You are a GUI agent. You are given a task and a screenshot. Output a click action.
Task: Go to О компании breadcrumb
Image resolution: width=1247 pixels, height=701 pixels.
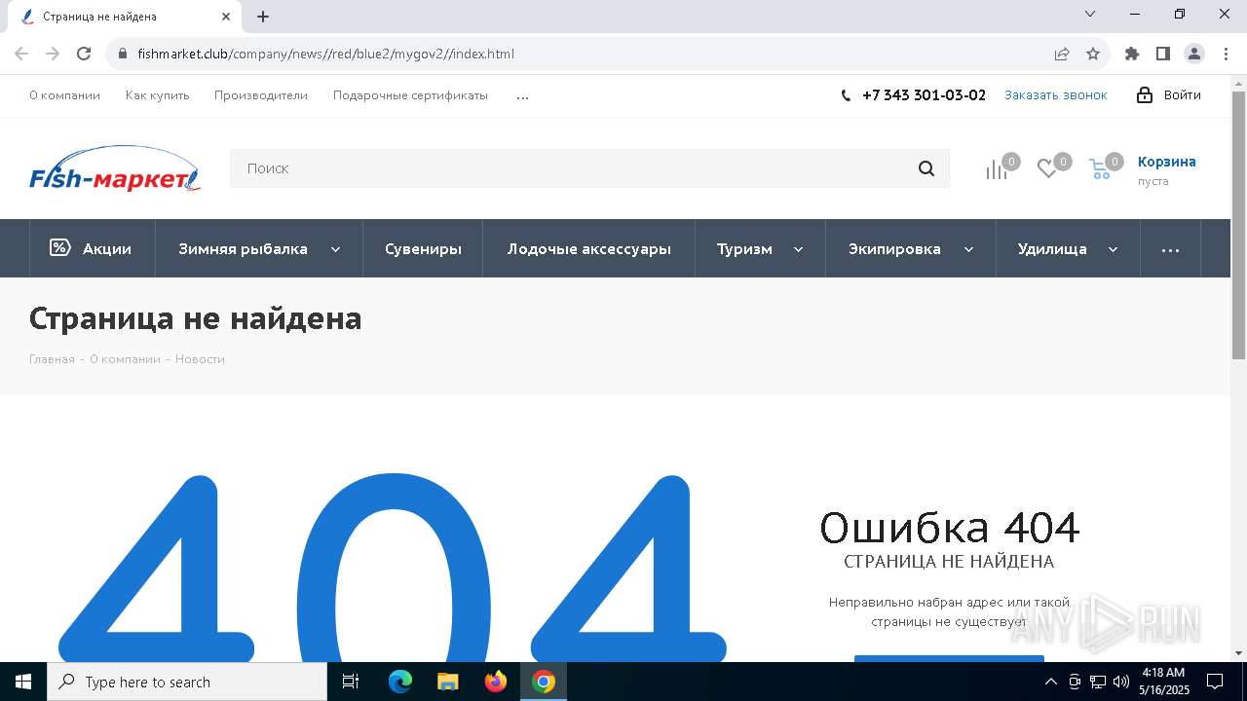(x=125, y=359)
